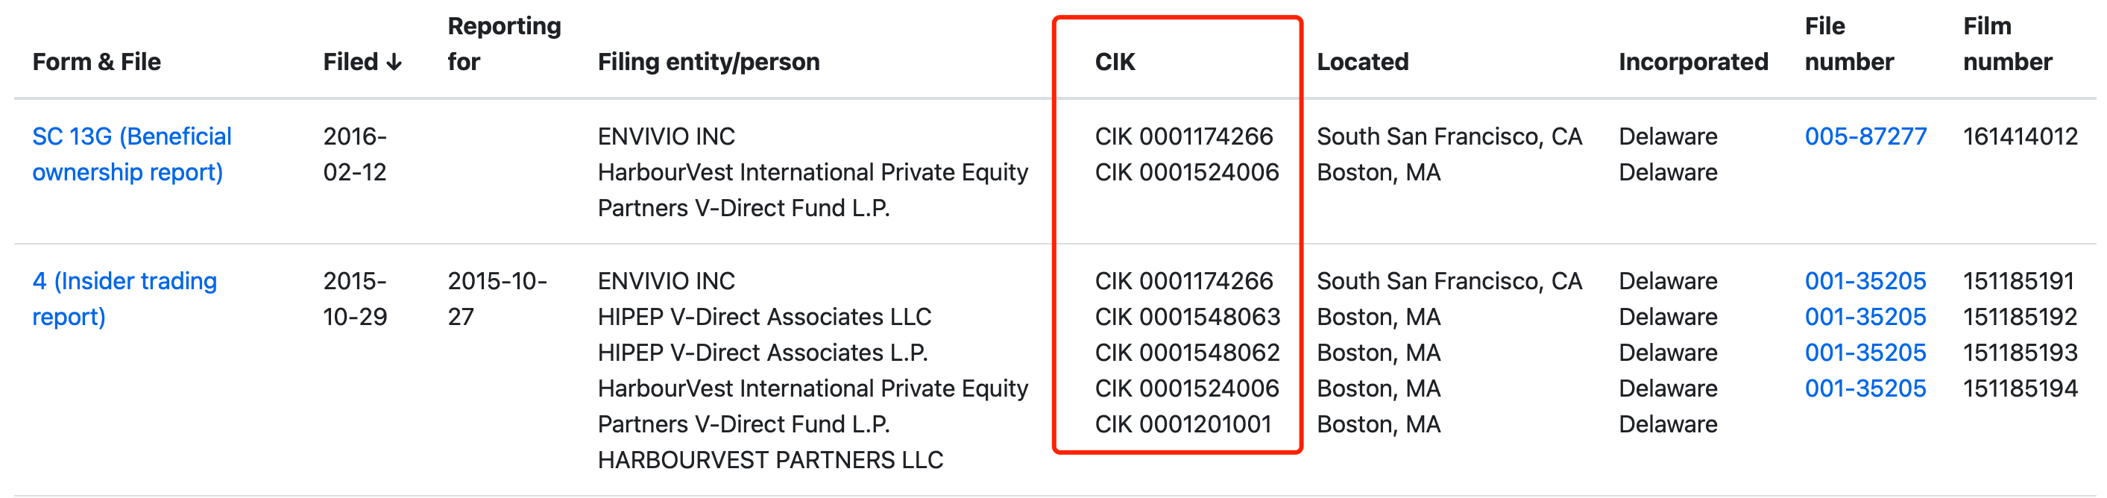Image resolution: width=2107 pixels, height=498 pixels.
Task: Click the CIK column header
Action: (x=1115, y=62)
